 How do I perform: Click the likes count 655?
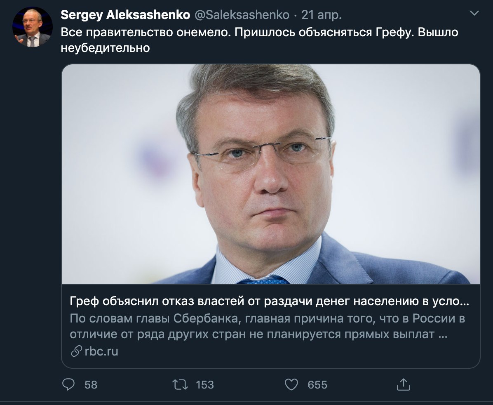tap(317, 385)
